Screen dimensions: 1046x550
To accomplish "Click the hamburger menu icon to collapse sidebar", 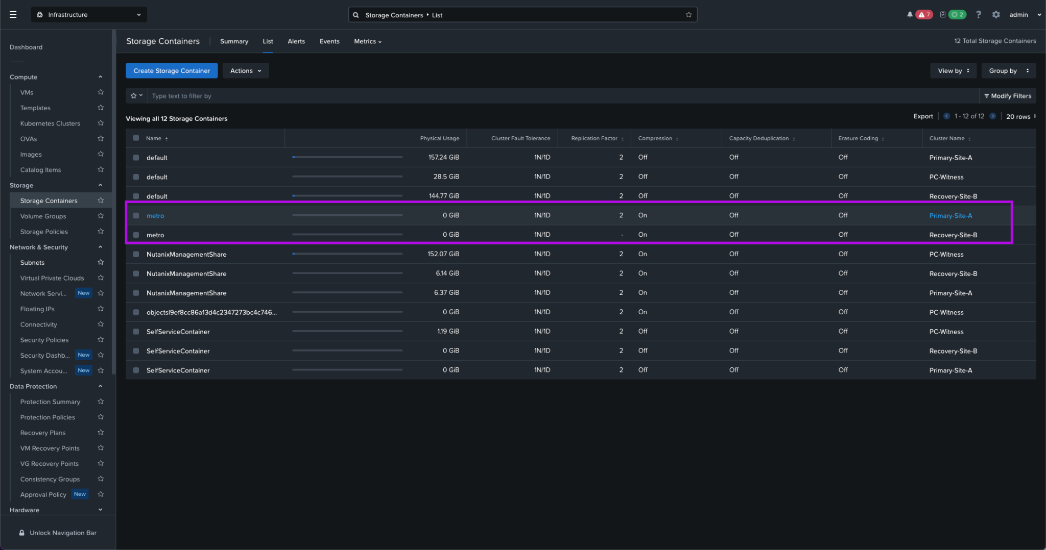I will (13, 14).
